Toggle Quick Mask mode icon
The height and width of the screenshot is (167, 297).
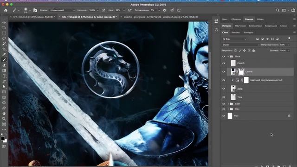4,147
